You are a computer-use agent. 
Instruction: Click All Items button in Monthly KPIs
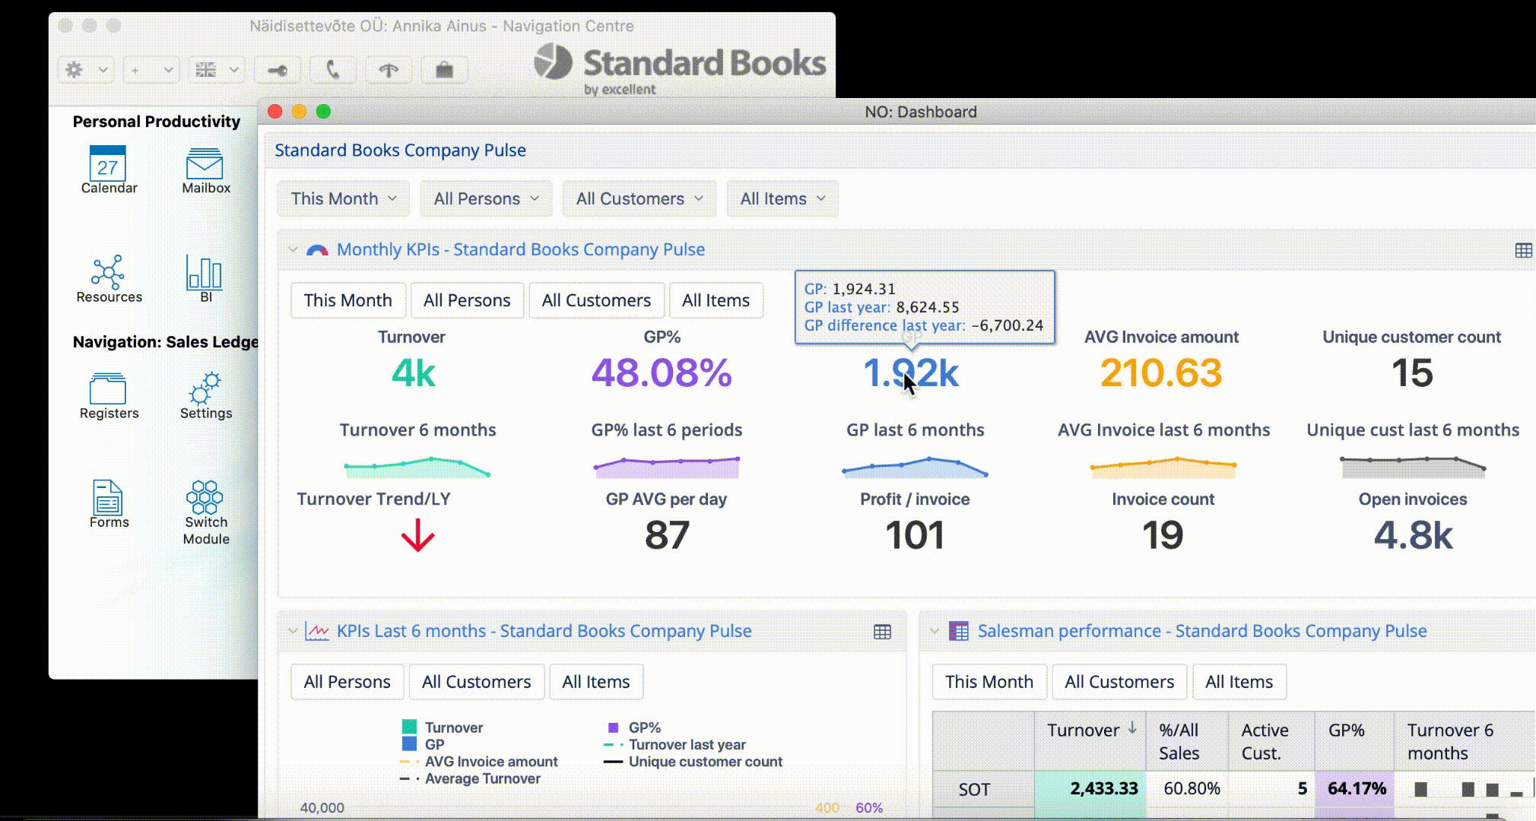(x=716, y=300)
